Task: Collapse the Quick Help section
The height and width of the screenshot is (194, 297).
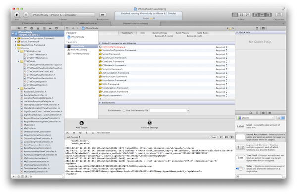Action: pos(237,32)
